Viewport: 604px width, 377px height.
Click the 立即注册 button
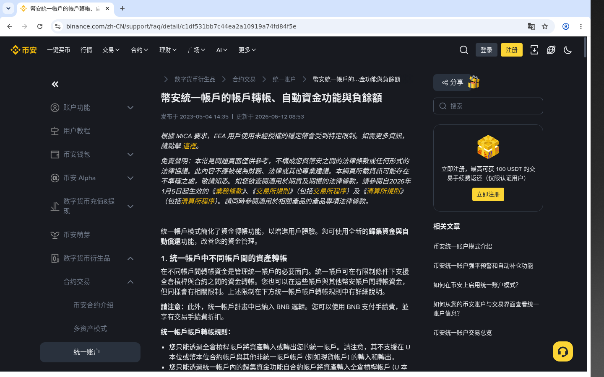488,194
